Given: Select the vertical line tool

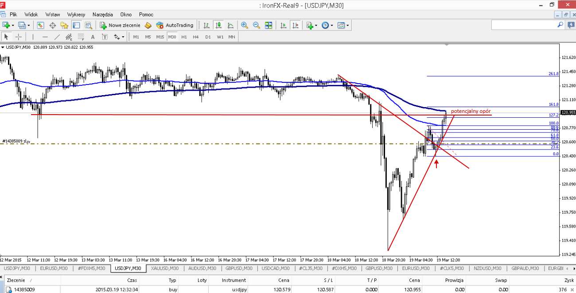Looking at the screenshot, I should (x=32, y=37).
